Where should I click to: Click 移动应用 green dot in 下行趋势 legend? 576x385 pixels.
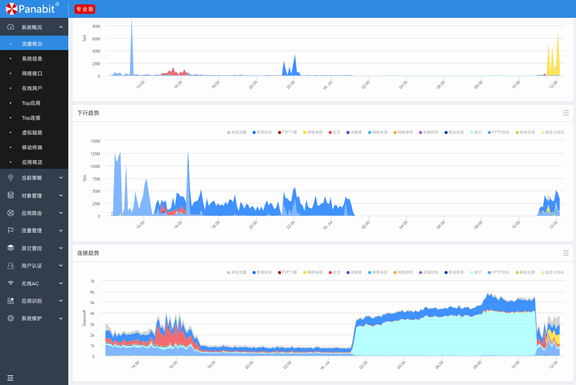517,132
